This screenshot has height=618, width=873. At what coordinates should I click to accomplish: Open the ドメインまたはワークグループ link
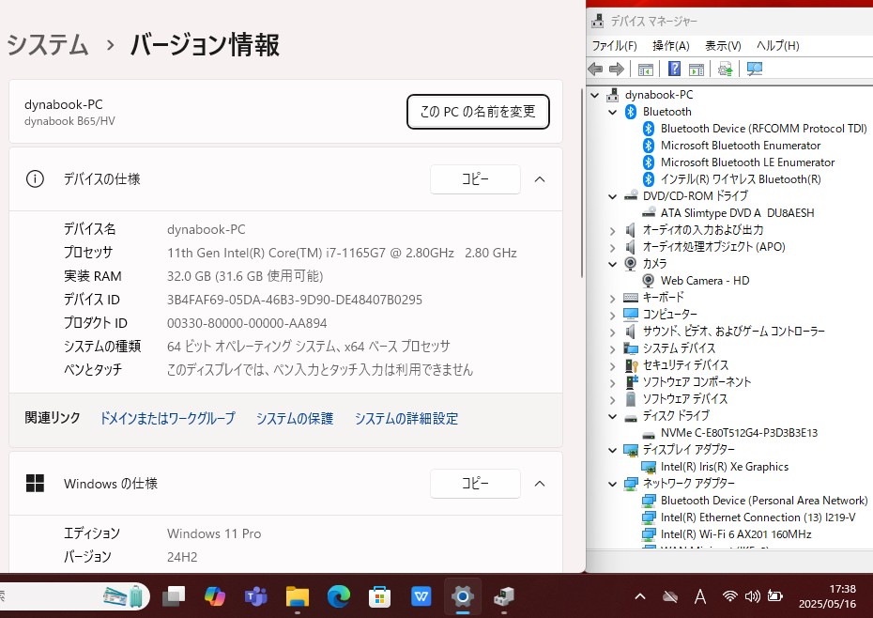click(x=168, y=419)
